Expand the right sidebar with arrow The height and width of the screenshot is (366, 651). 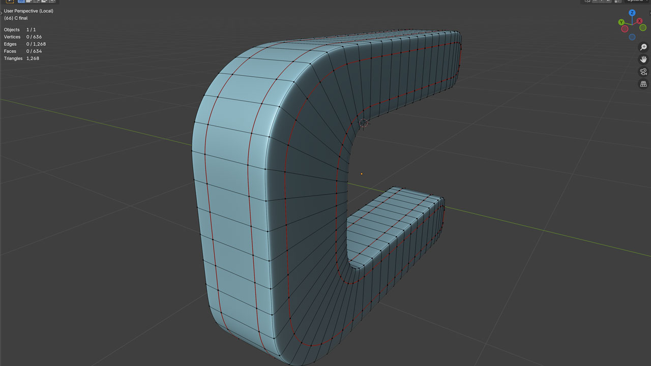(649, 13)
